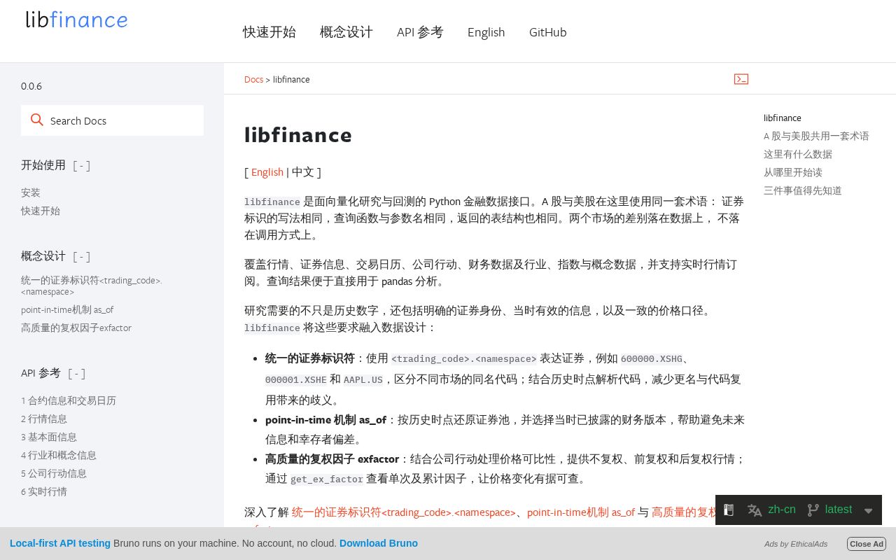Jump to A 股与美股共用一套术语 section
Image resolution: width=896 pixels, height=560 pixels.
[816, 136]
